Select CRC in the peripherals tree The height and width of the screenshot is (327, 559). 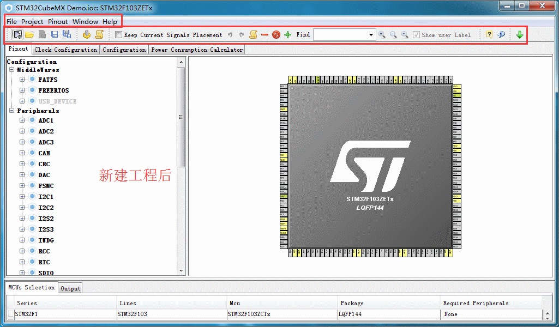tap(44, 164)
